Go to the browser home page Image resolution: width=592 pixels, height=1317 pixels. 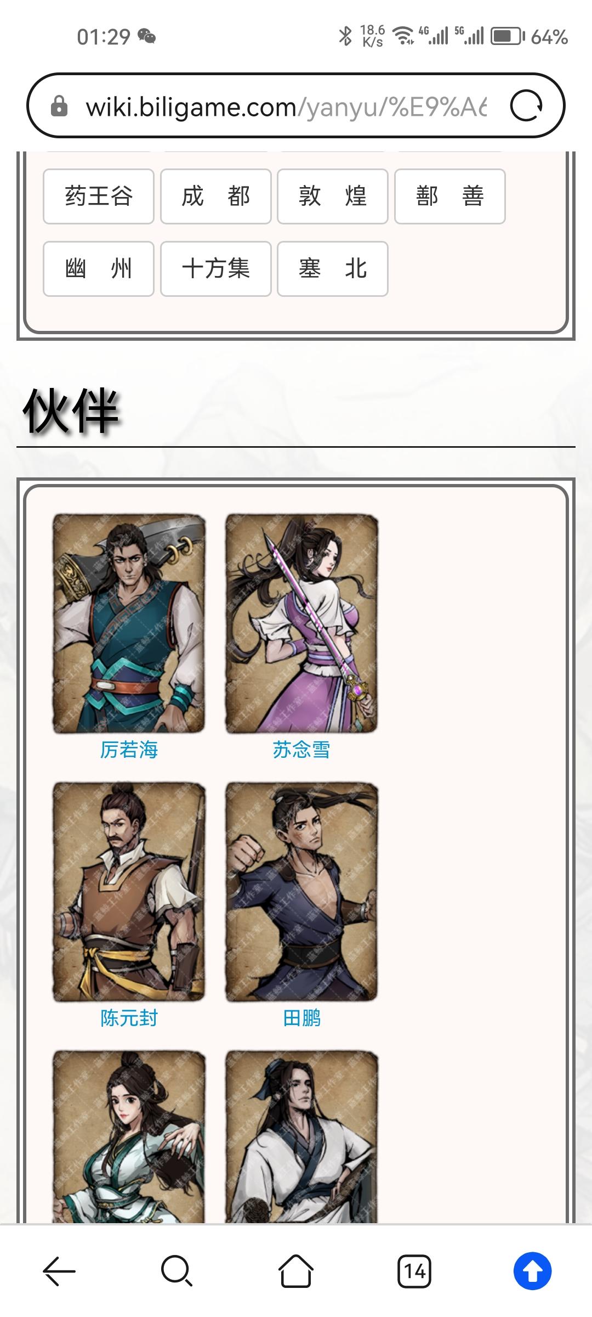(296, 1271)
